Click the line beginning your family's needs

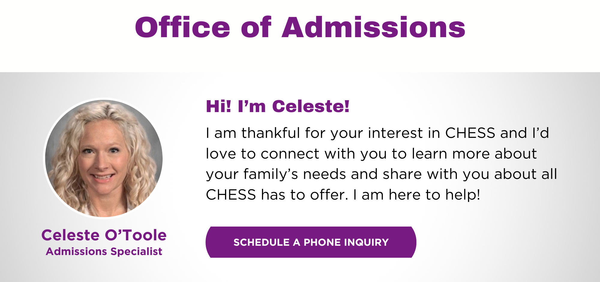(381, 175)
